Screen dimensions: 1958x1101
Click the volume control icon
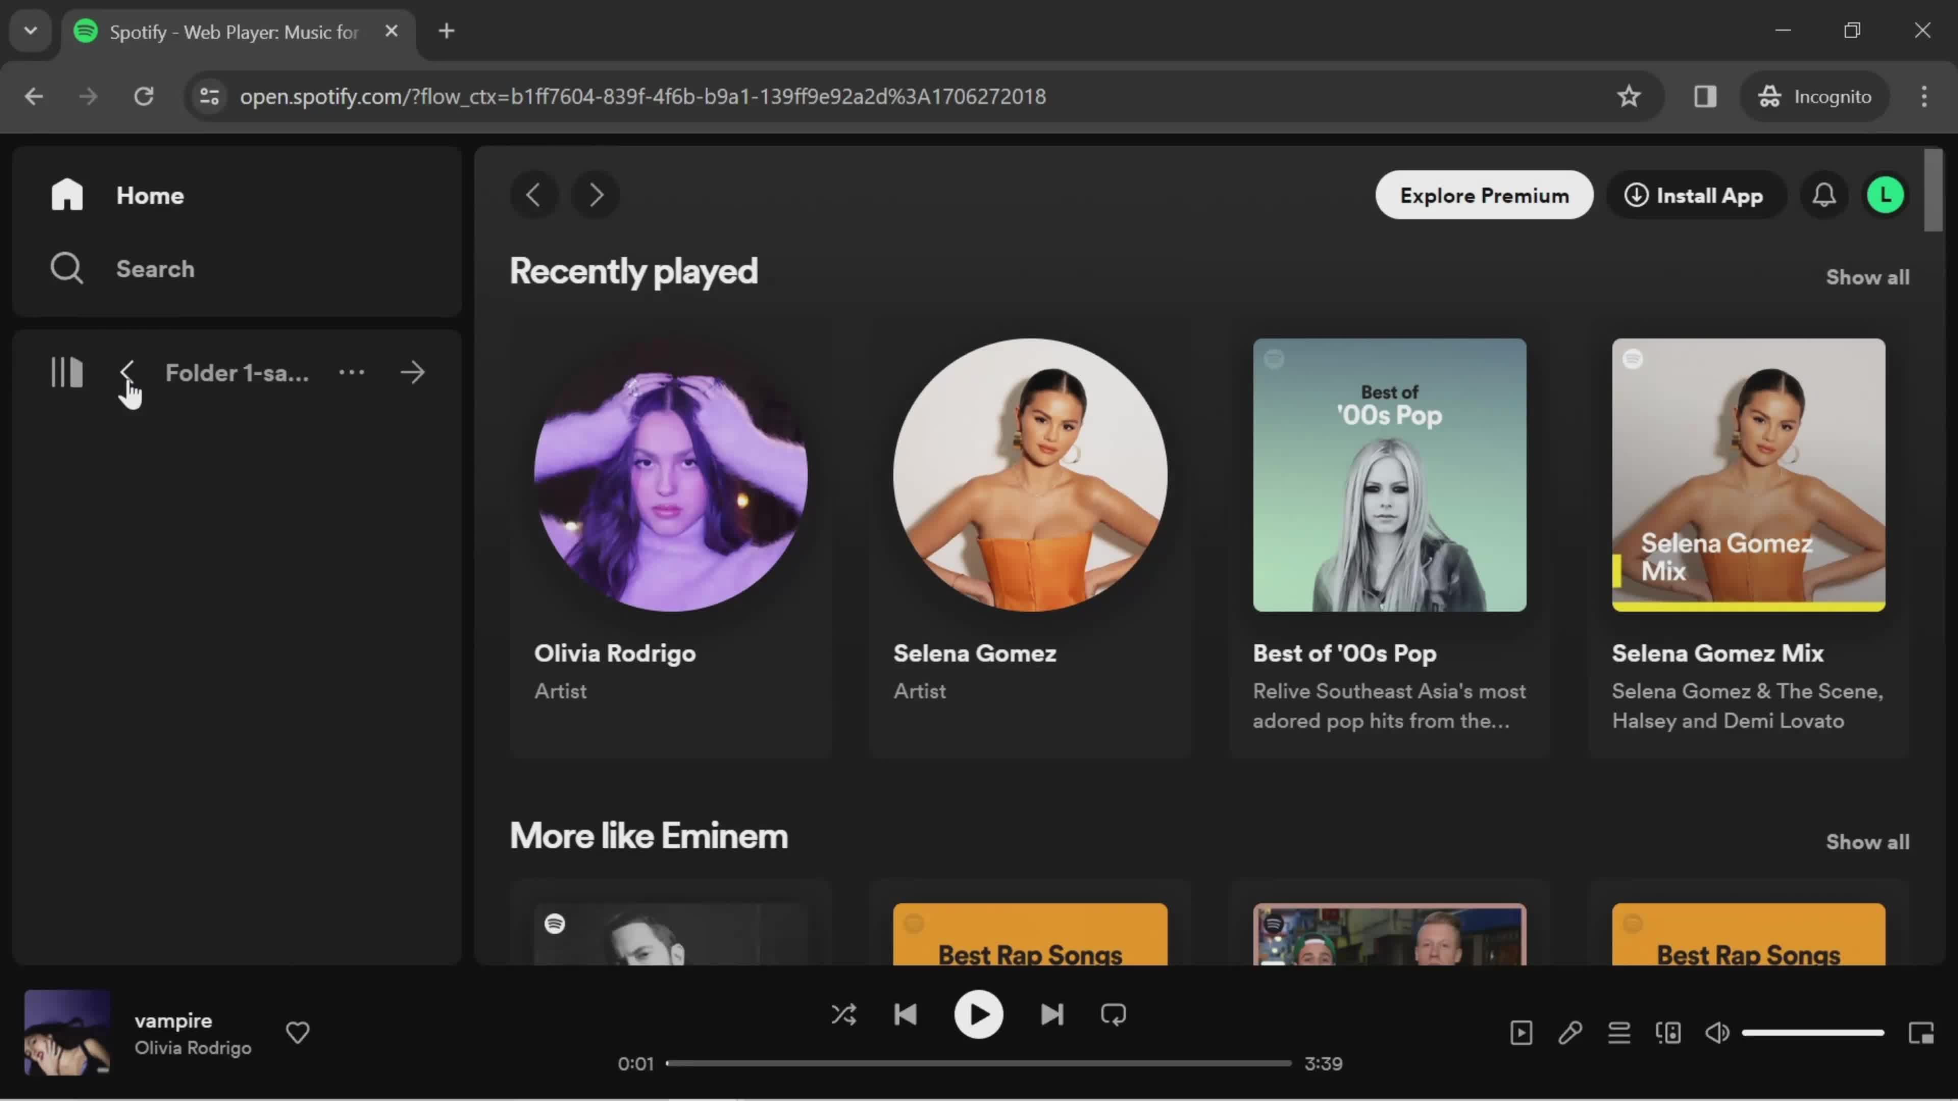coord(1719,1032)
